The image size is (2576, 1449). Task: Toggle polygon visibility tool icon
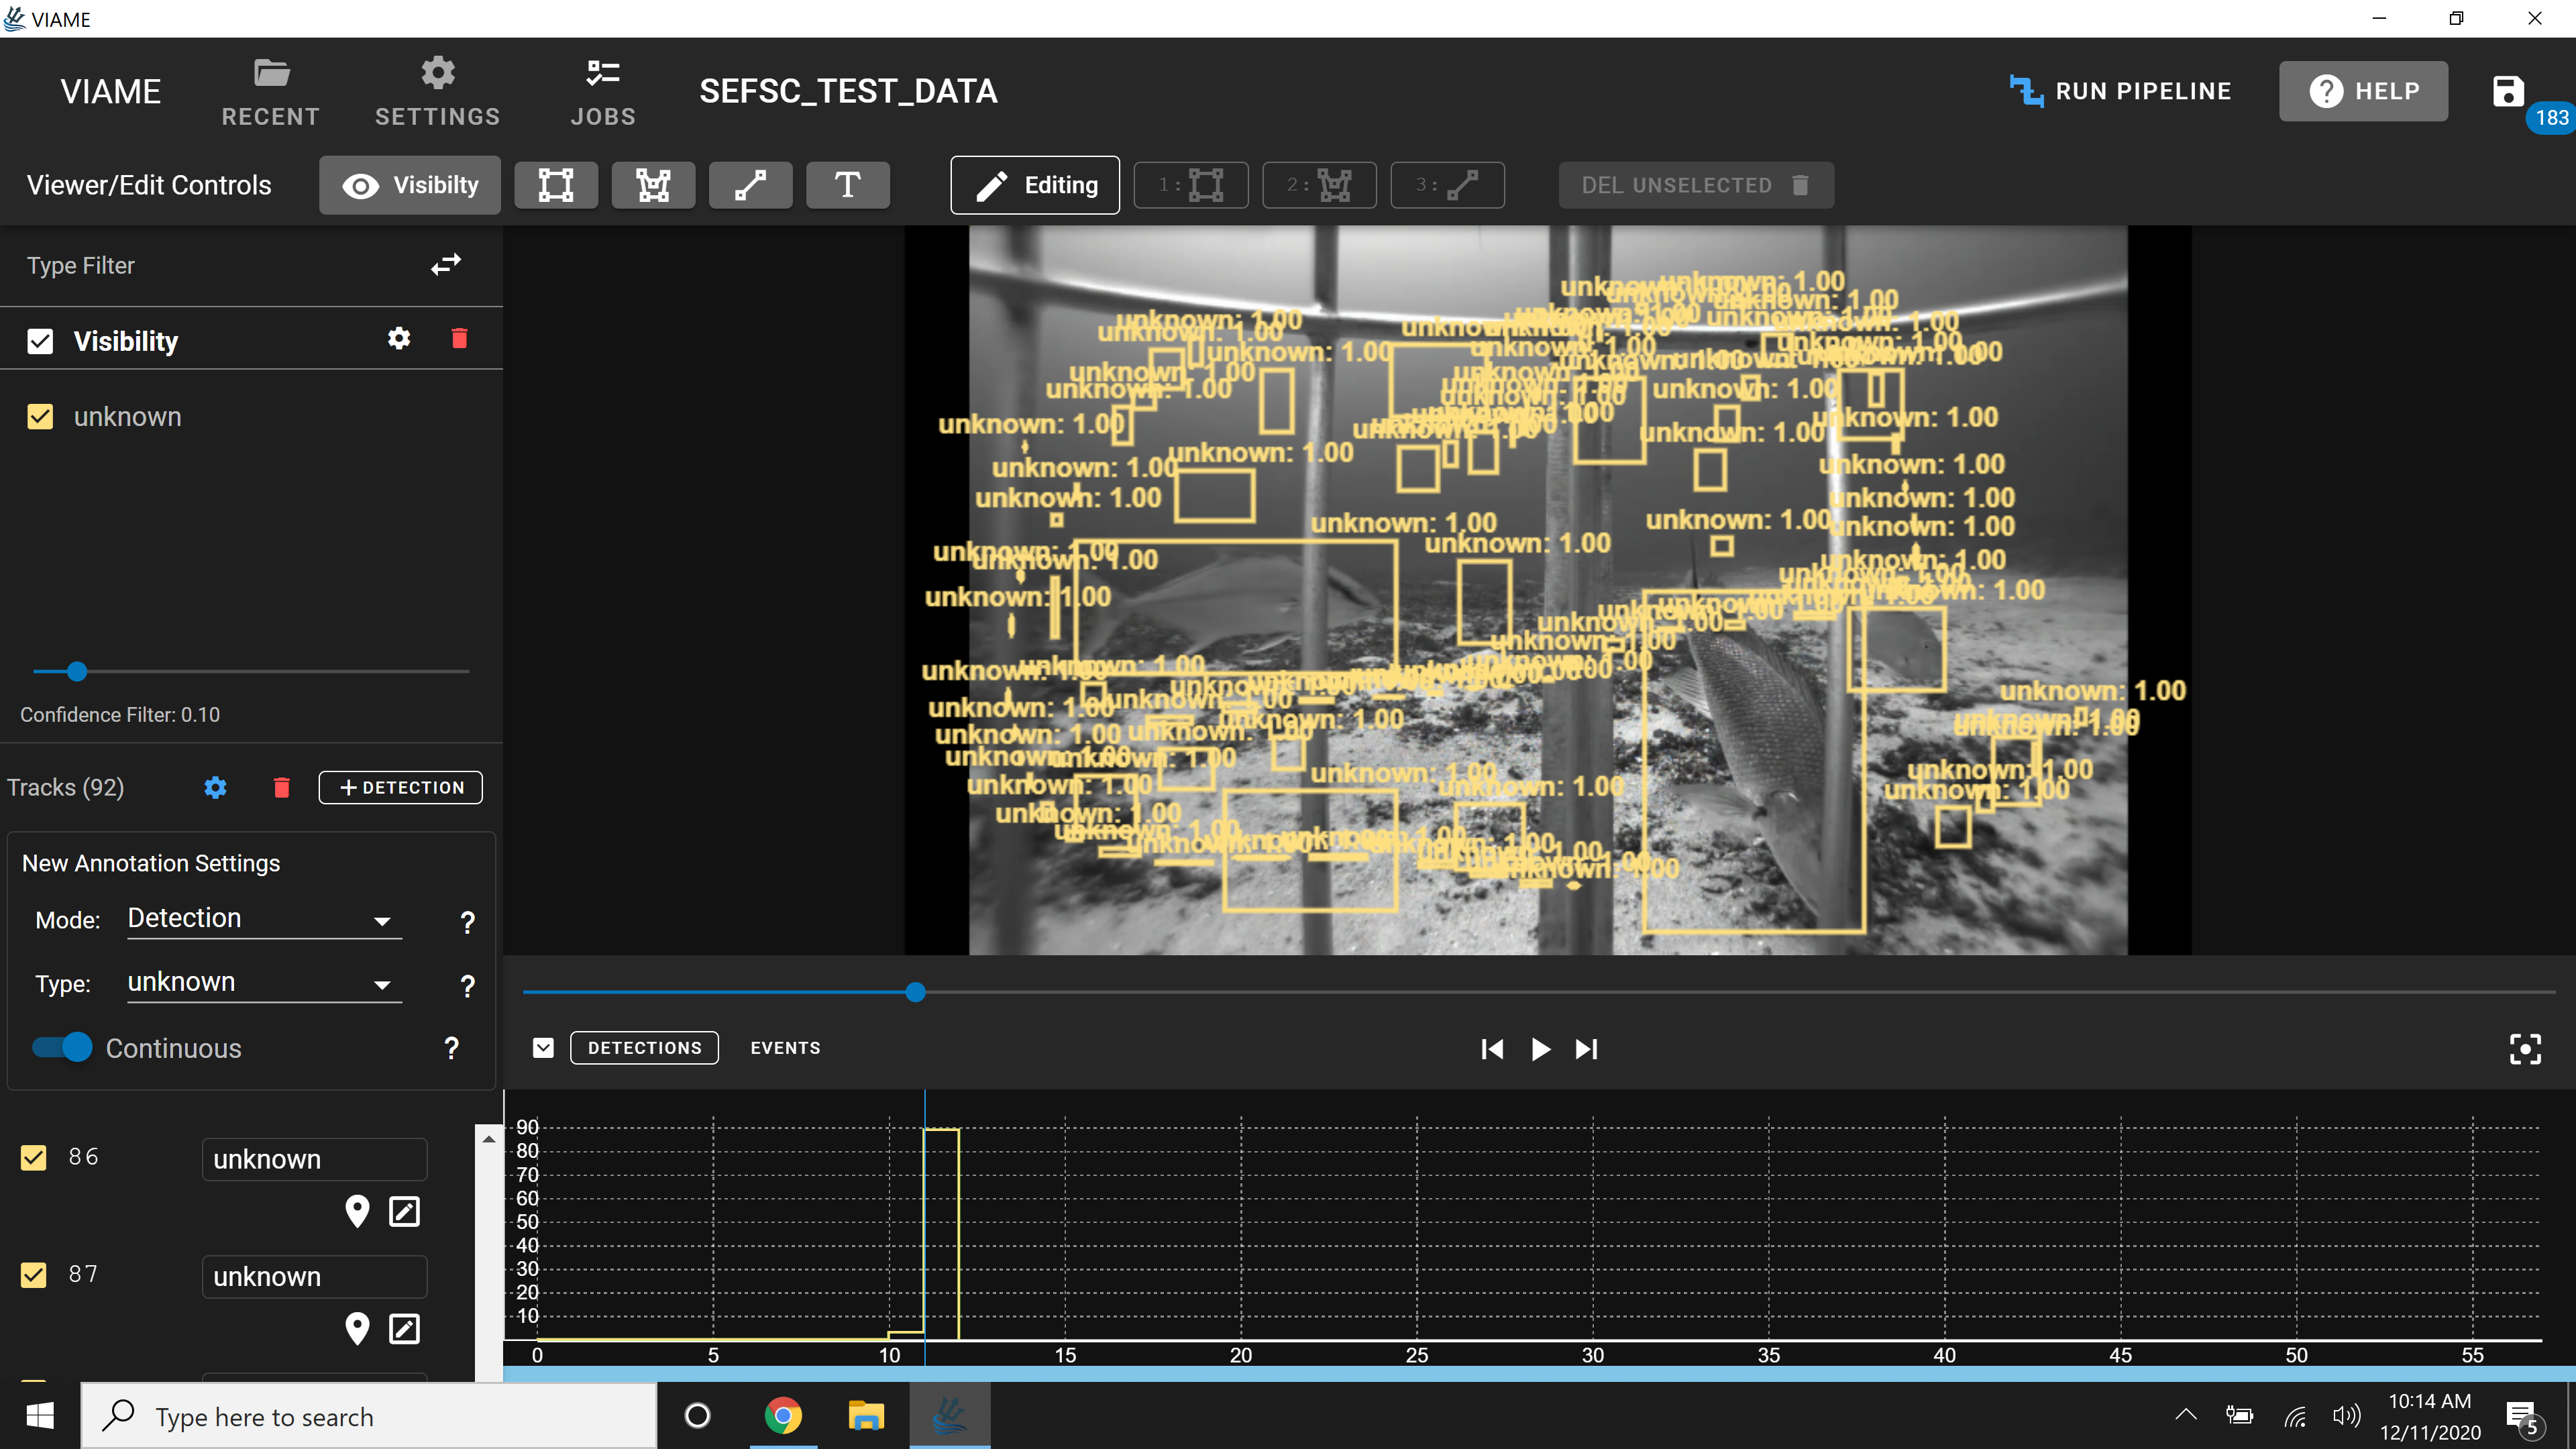[x=653, y=185]
